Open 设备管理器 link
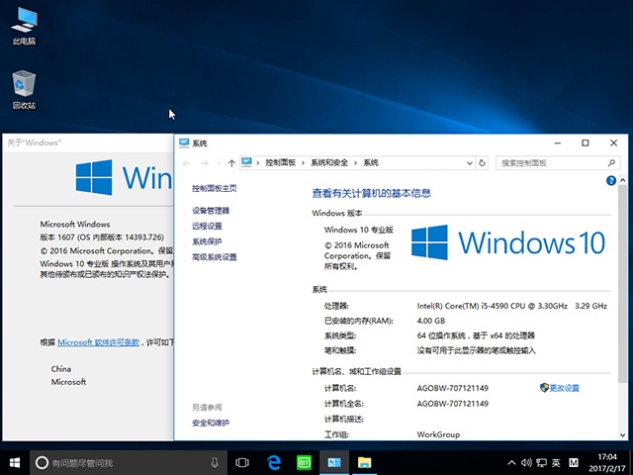 [211, 211]
